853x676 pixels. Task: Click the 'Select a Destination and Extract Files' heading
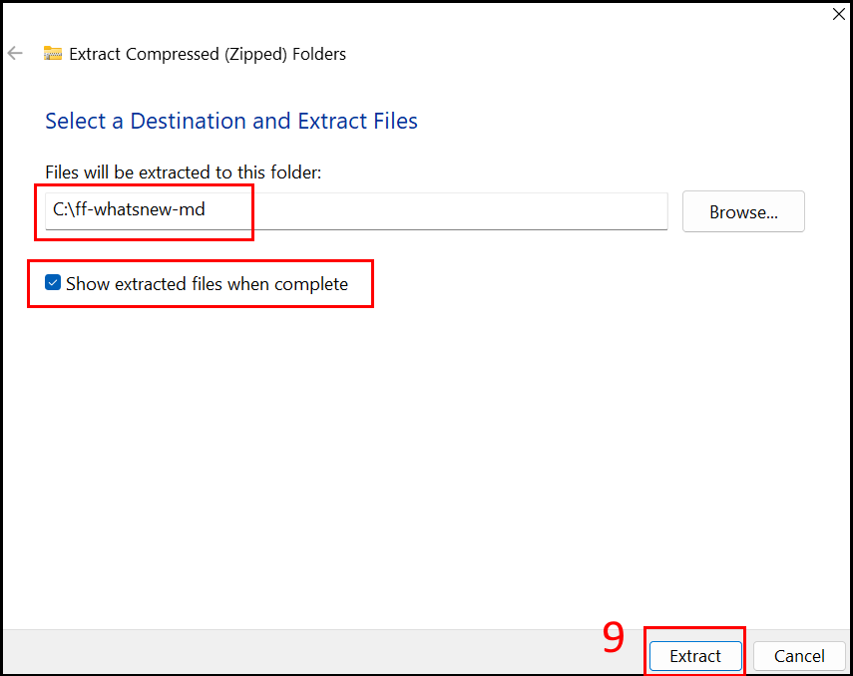[x=231, y=121]
